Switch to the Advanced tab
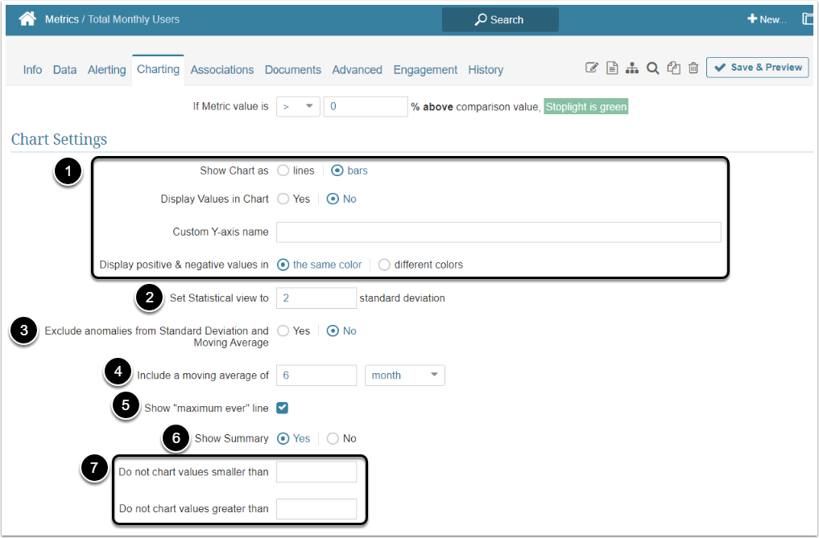Image resolution: width=819 pixels, height=538 pixels. tap(358, 70)
